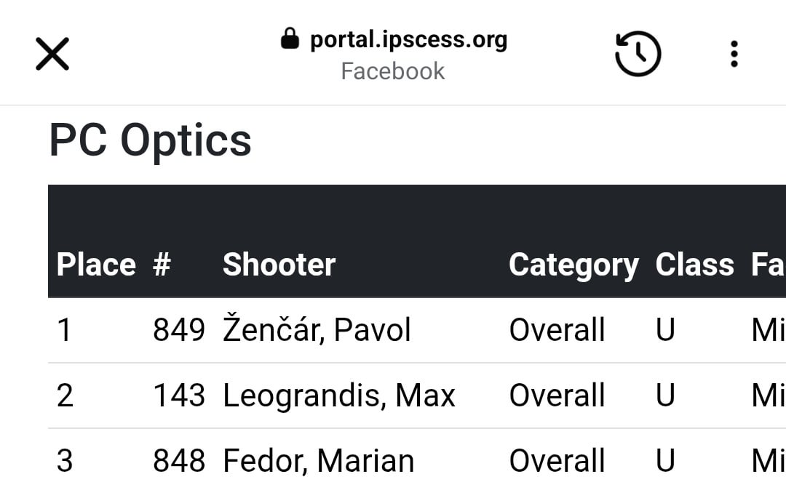This screenshot has width=786, height=490.
Task: Open the three-dot overflow menu
Action: pyautogui.click(x=734, y=54)
